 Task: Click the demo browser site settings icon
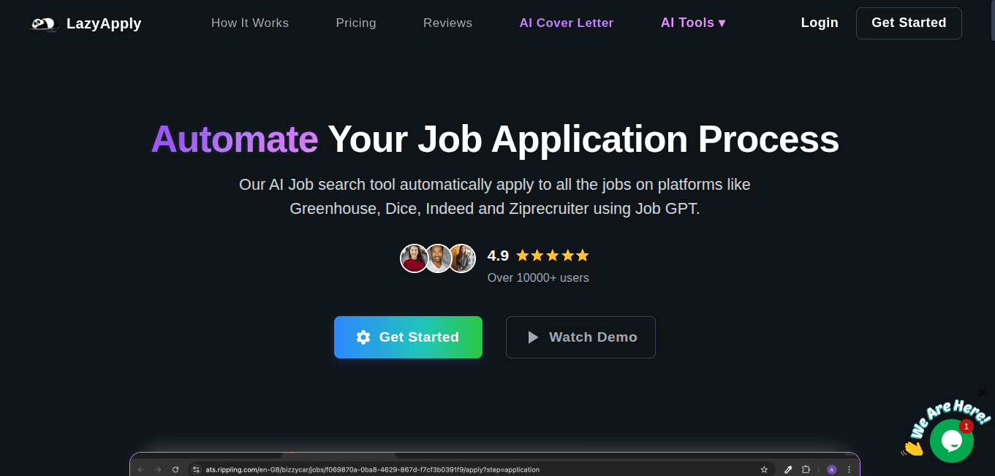(x=196, y=469)
